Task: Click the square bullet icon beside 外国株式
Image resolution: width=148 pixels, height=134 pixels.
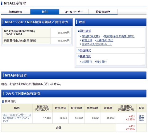Action: (79, 50)
